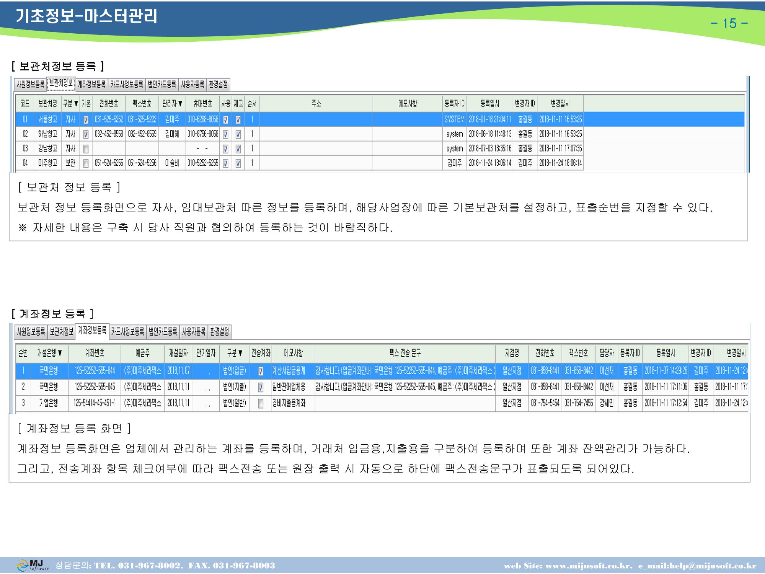Switch to 사원정보등록 tab in storage screen

click(x=31, y=85)
